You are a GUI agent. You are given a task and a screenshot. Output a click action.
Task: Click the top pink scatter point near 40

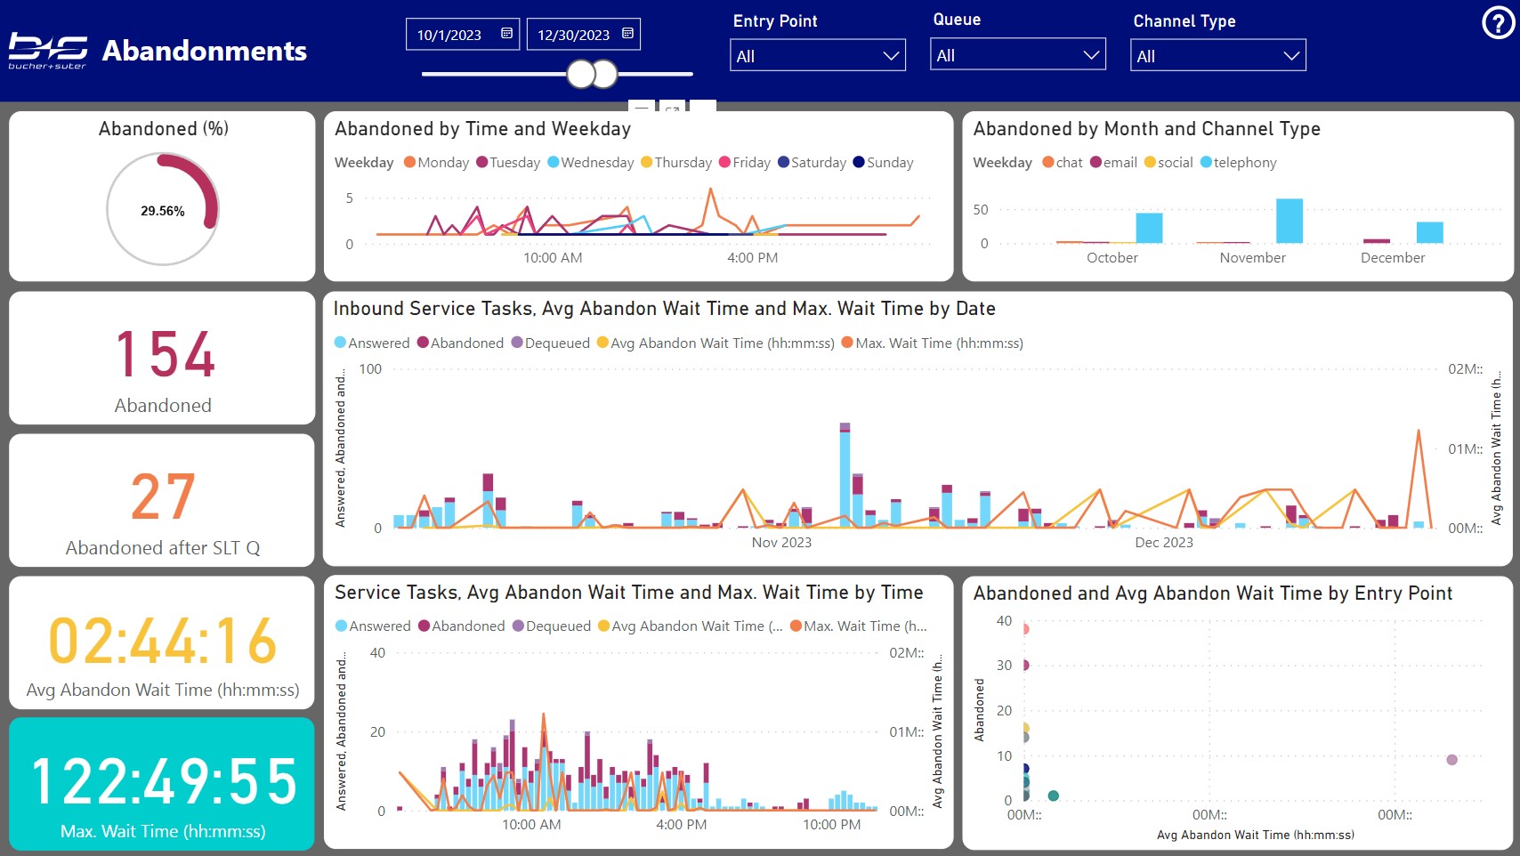[1026, 629]
